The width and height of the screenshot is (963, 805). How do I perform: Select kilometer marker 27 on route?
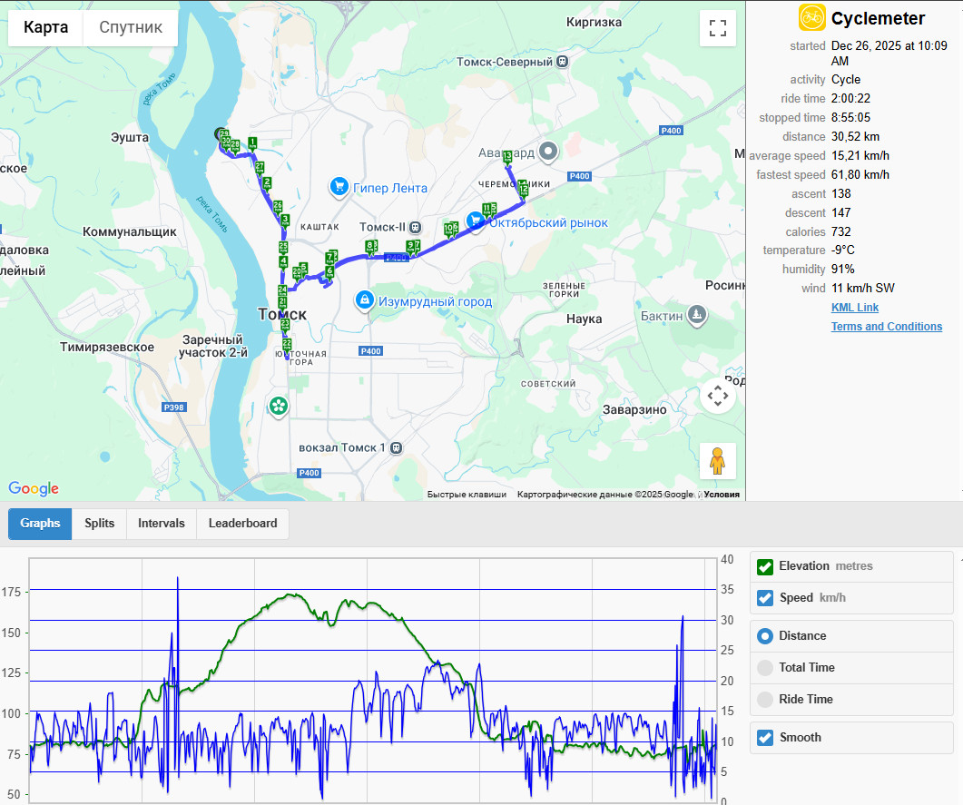click(x=260, y=168)
